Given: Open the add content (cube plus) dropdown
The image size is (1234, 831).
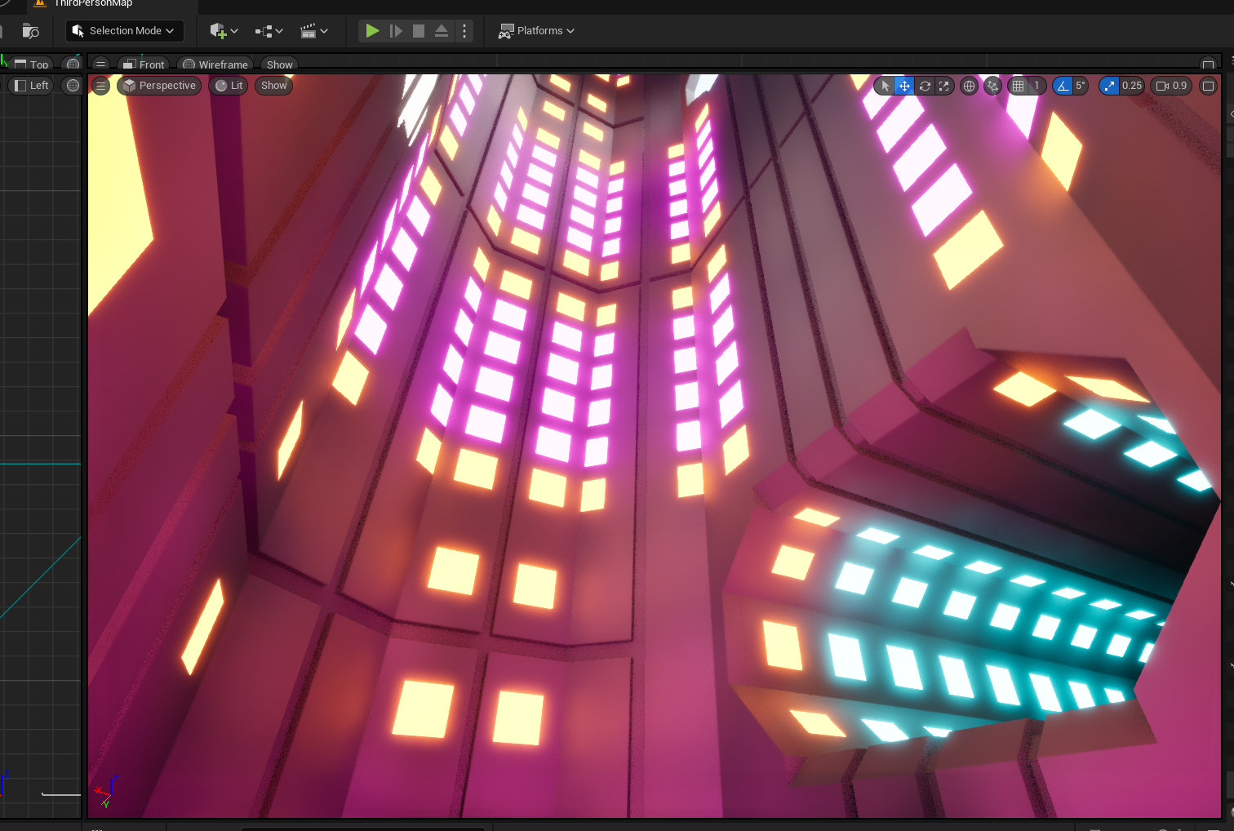Looking at the screenshot, I should click(224, 31).
